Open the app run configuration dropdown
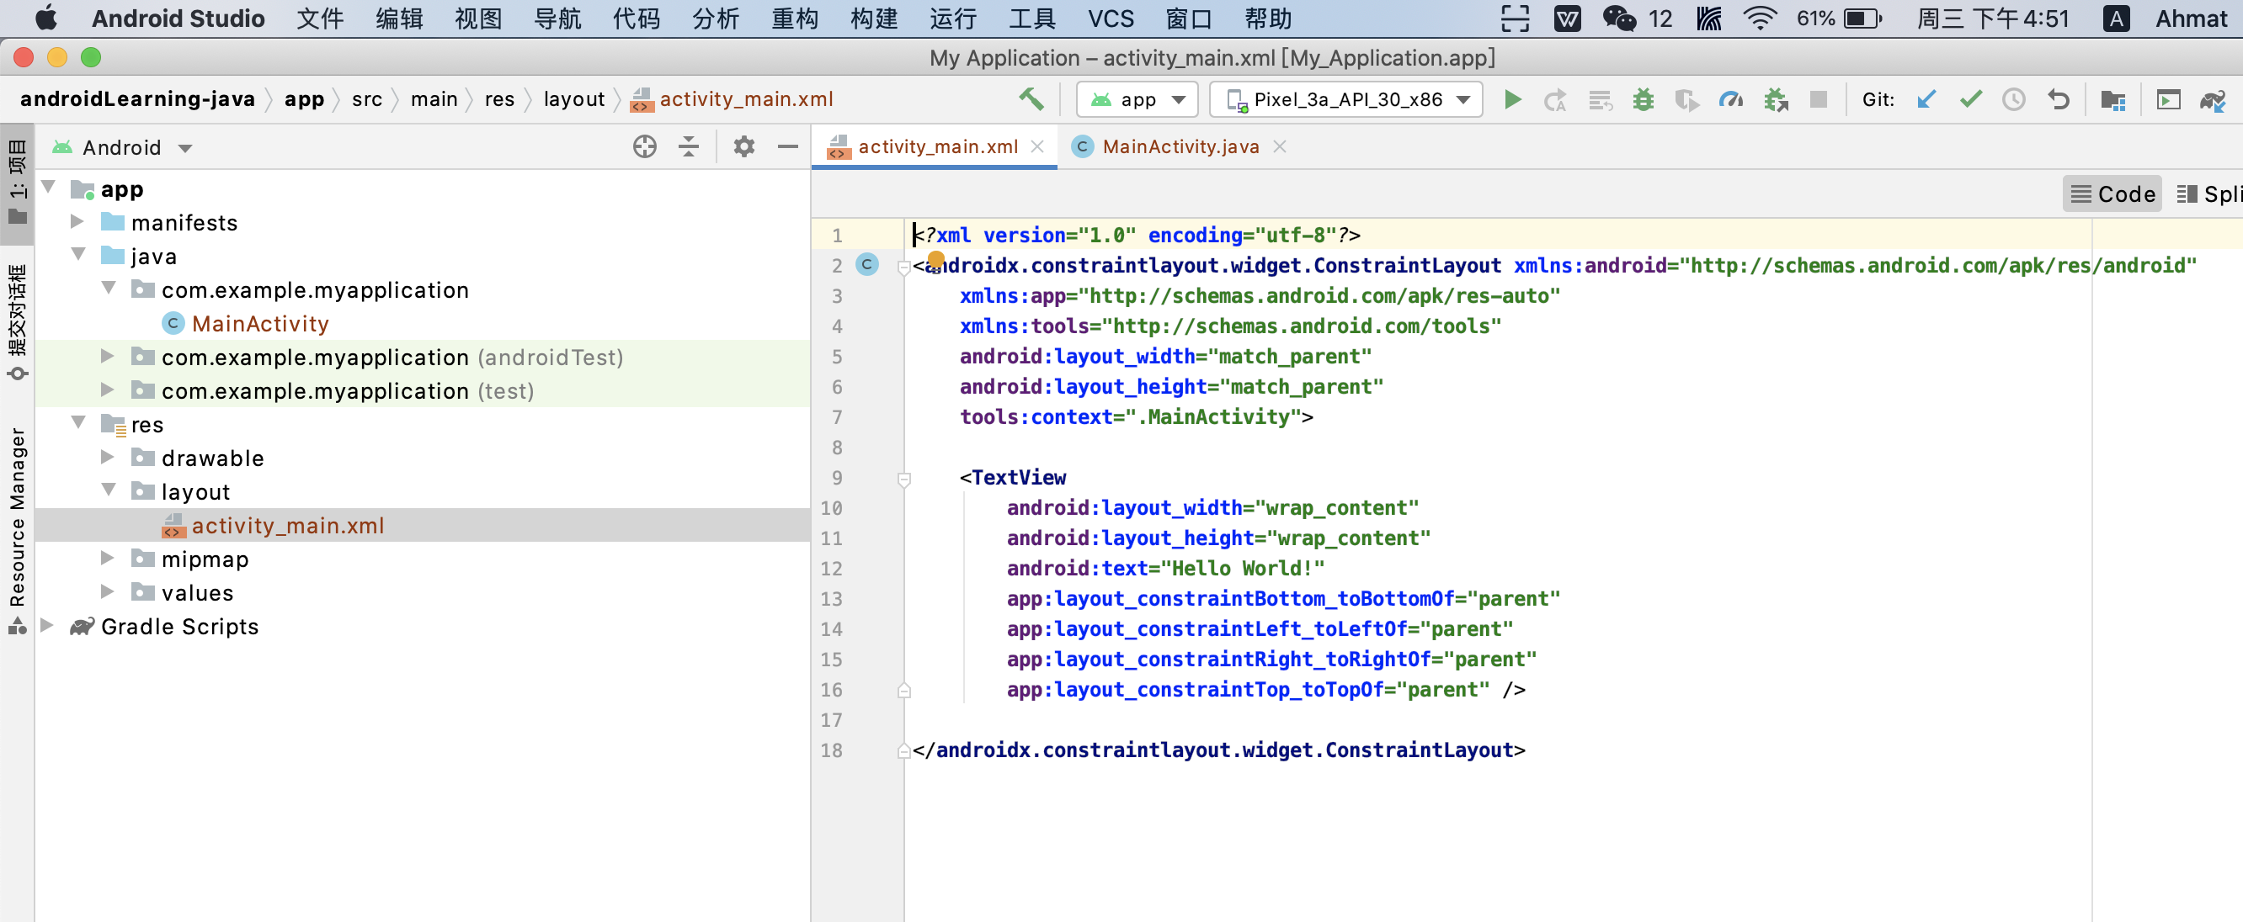 click(x=1137, y=99)
